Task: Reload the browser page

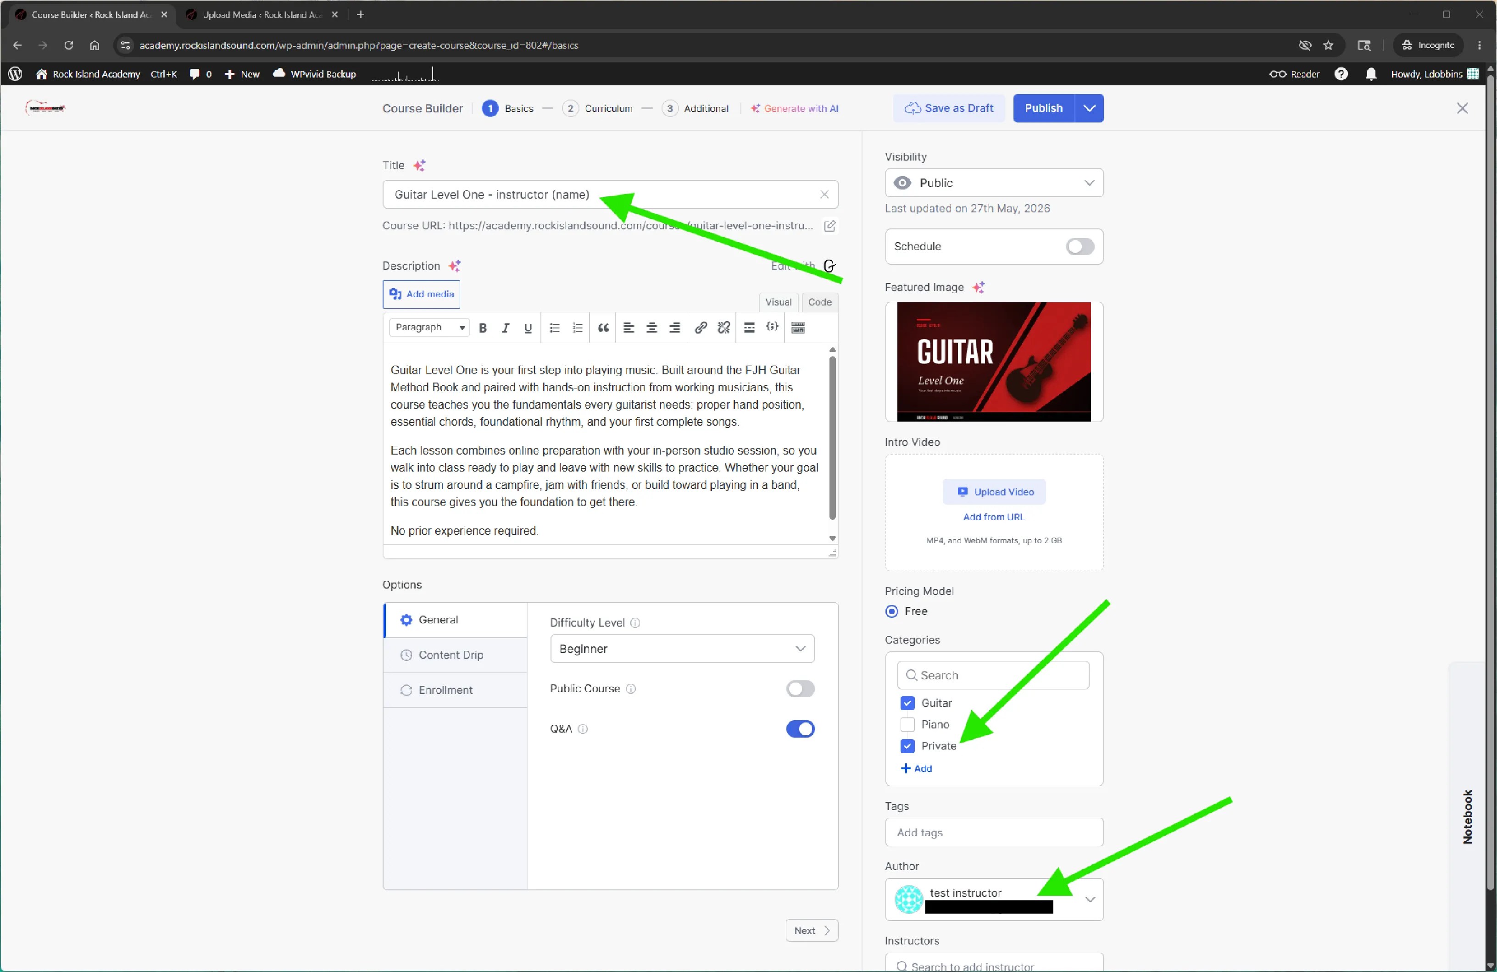Action: pyautogui.click(x=68, y=45)
